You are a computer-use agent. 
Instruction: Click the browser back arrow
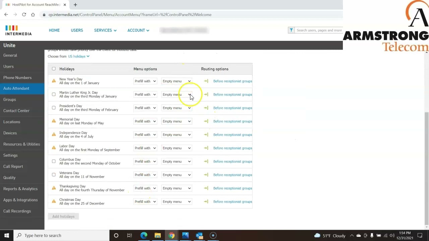(6, 15)
